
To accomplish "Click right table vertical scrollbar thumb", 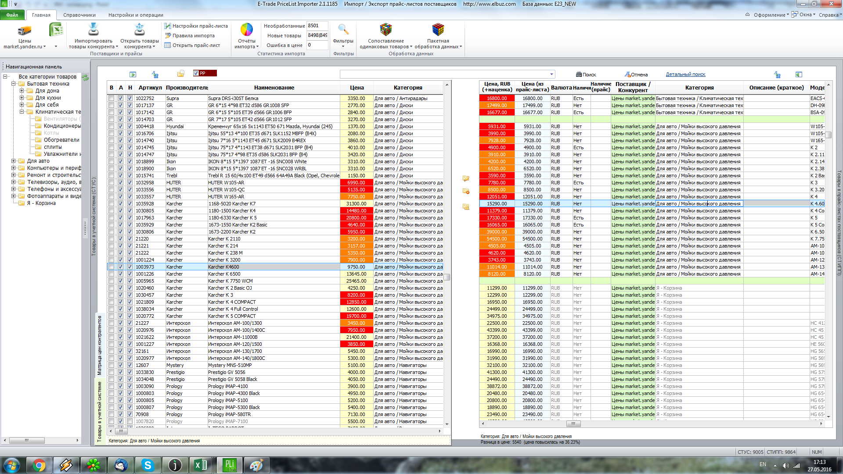I will [829, 135].
